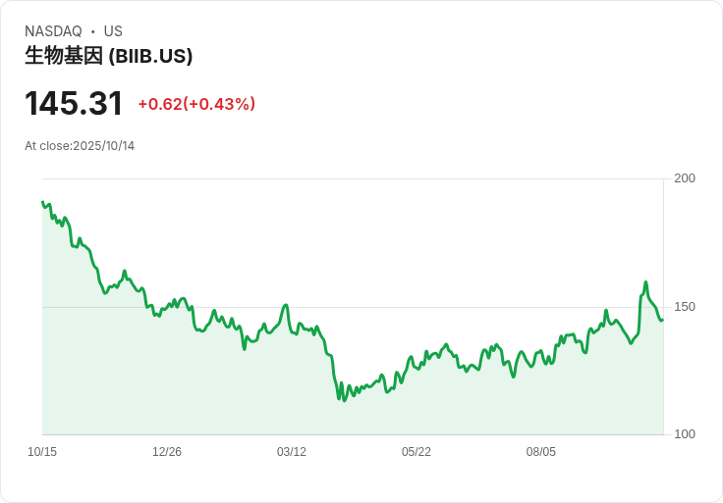Image resolution: width=723 pixels, height=503 pixels.
Task: Select the 100 y-axis label
Action: 685,434
